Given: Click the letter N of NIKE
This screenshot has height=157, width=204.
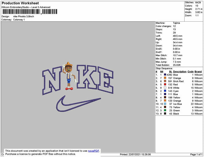Looking at the screenshot, I should pyautogui.click(x=52, y=81).
